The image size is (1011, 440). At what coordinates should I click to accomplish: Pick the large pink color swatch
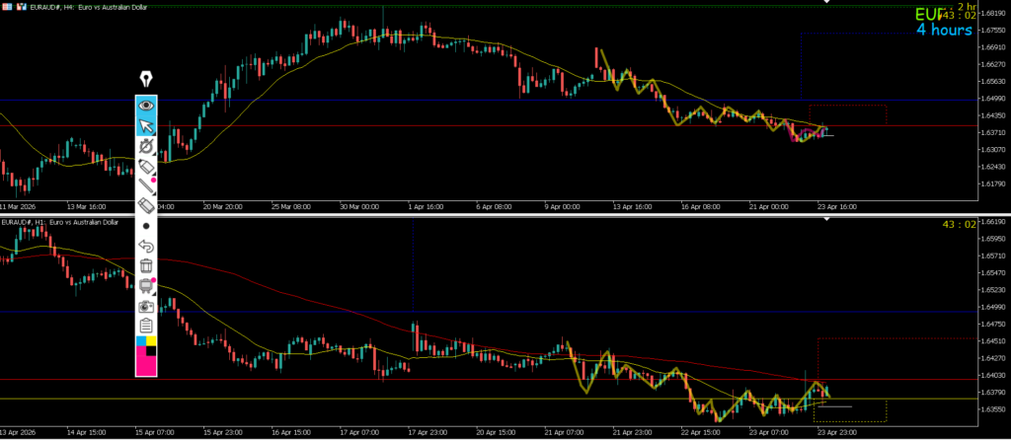click(x=146, y=365)
